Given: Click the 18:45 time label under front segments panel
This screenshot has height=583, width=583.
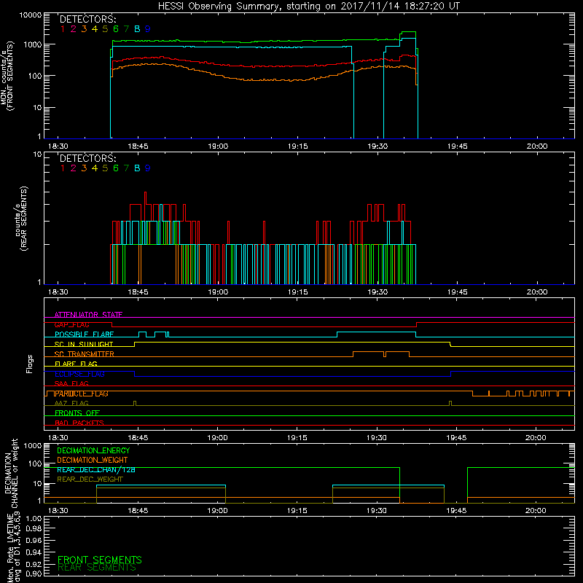Looking at the screenshot, I should (x=138, y=146).
